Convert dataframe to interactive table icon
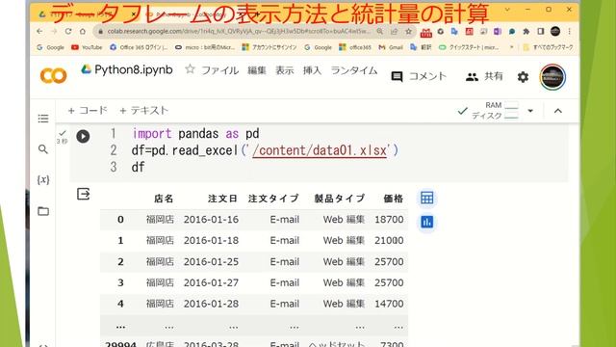 427,198
